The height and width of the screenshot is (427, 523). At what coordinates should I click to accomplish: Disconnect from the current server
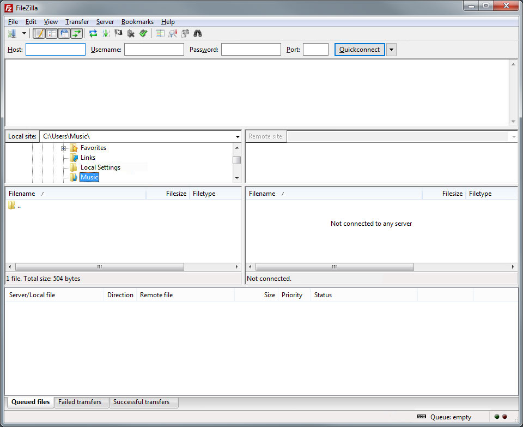point(131,33)
